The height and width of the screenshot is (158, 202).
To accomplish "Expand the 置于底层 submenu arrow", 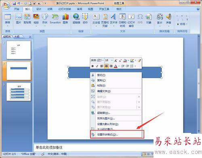I will tap(139, 107).
